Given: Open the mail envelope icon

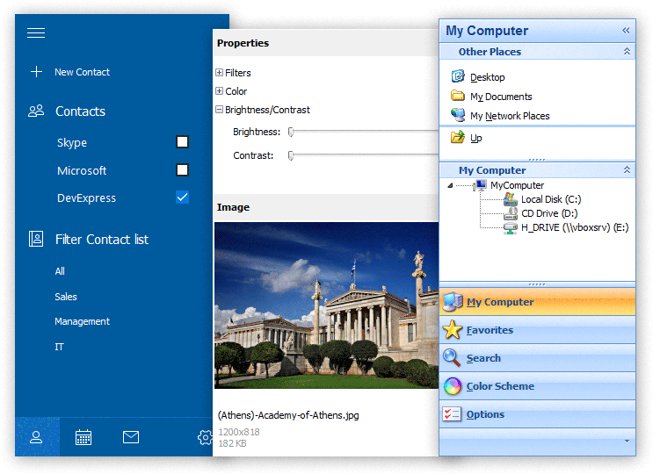Looking at the screenshot, I should 131,437.
